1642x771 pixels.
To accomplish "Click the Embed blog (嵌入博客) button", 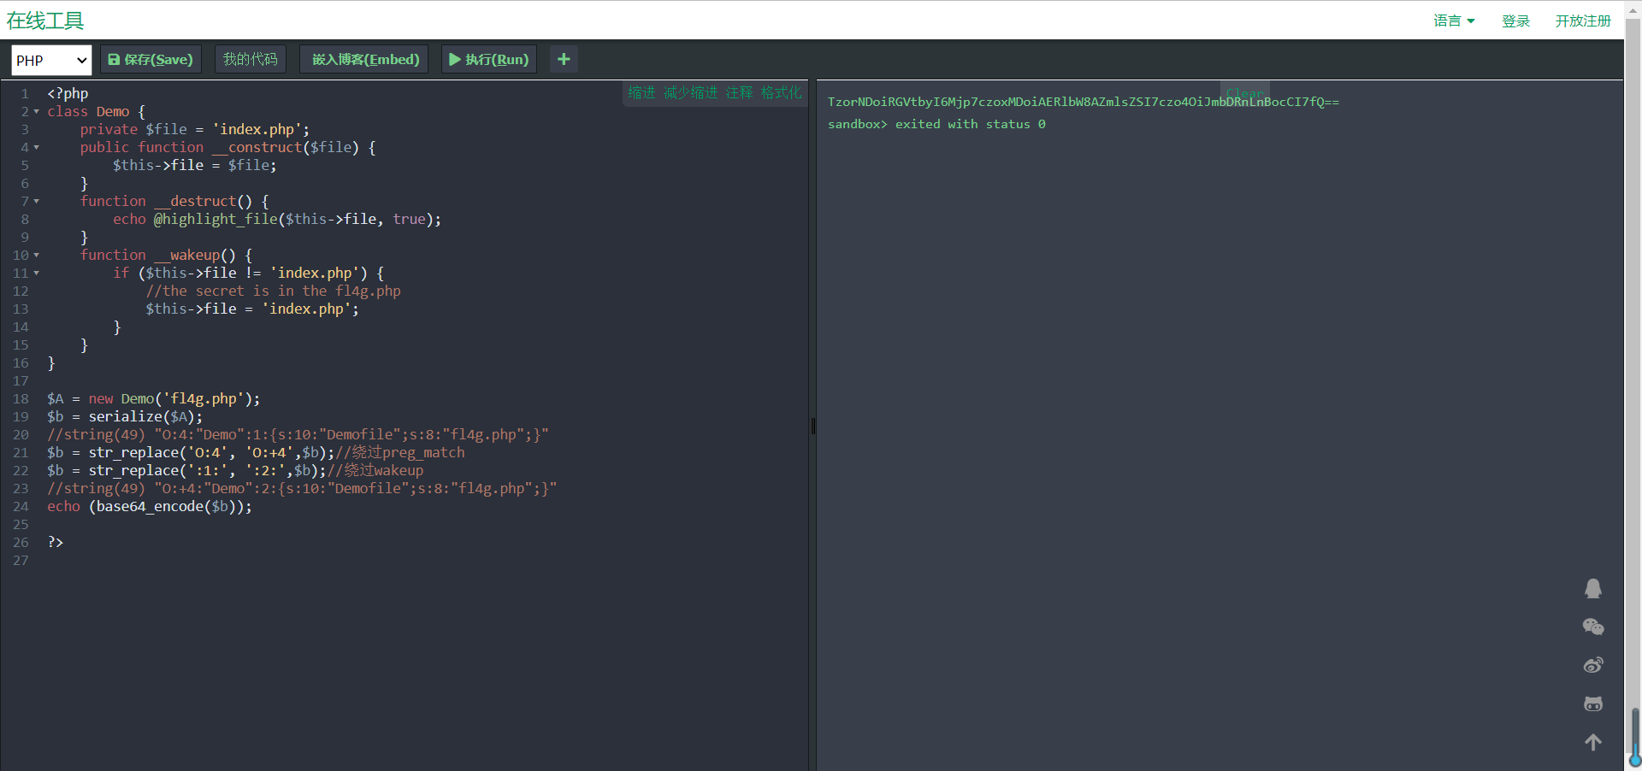I will pos(365,60).
